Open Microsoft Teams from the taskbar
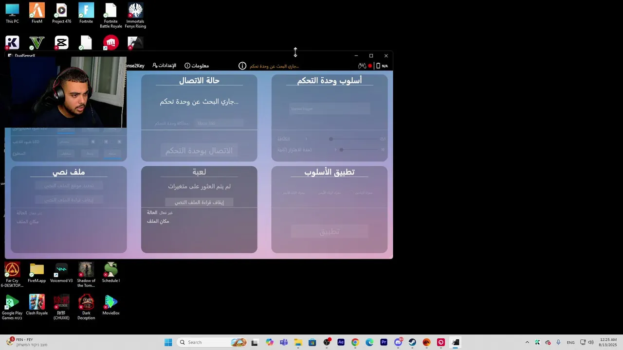Screen dimensions: 623x350 tap(284, 342)
